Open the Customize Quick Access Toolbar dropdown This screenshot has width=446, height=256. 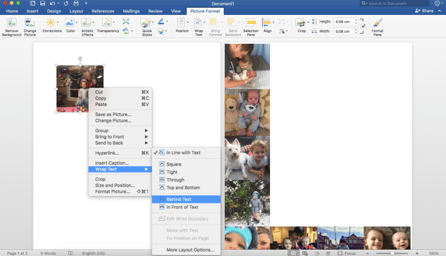(x=86, y=4)
